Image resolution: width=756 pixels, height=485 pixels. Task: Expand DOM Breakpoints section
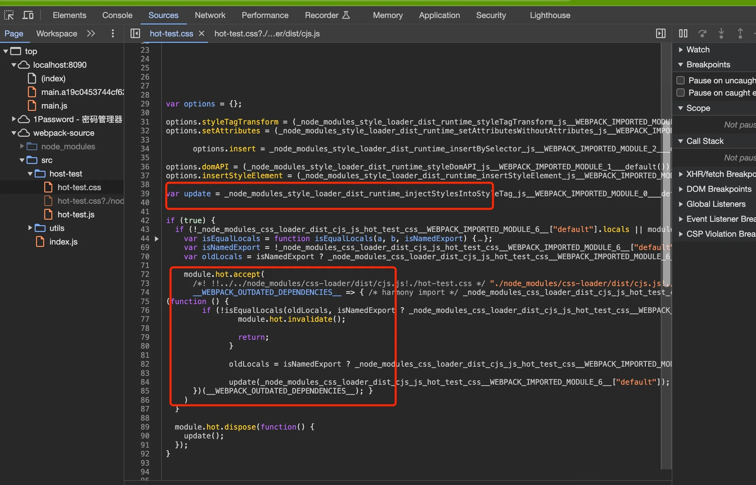(681, 189)
